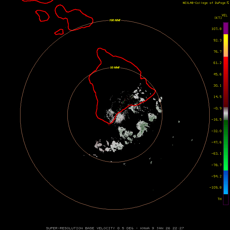Click the 50 NMI range ring label
230x230 pixels.
point(115,67)
